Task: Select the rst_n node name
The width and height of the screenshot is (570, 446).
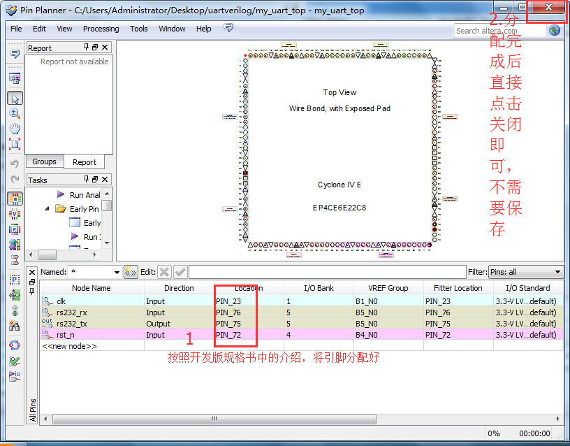Action: [x=66, y=335]
